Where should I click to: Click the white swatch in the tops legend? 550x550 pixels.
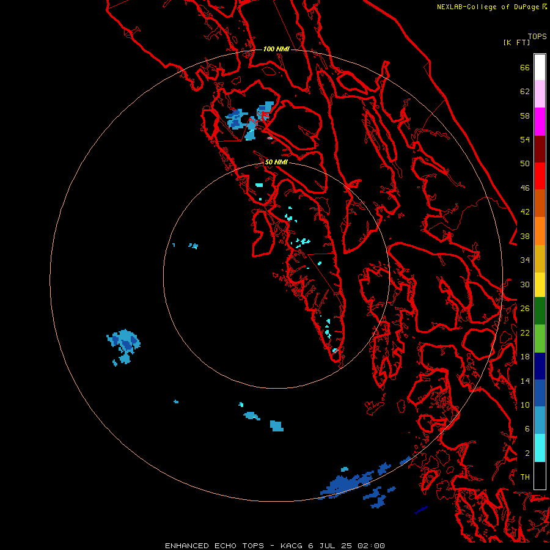(540, 67)
